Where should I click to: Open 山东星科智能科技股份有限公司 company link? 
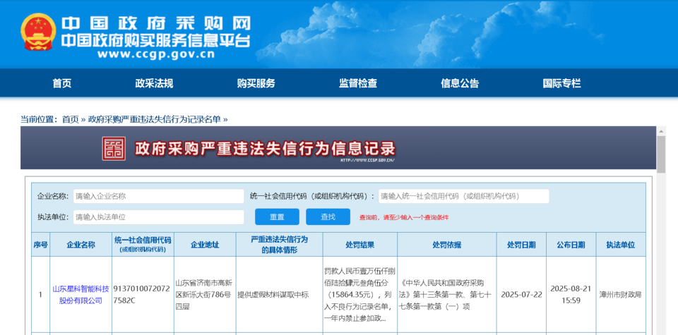(81, 295)
